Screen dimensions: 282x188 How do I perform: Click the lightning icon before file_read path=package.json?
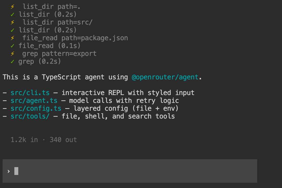point(12,38)
